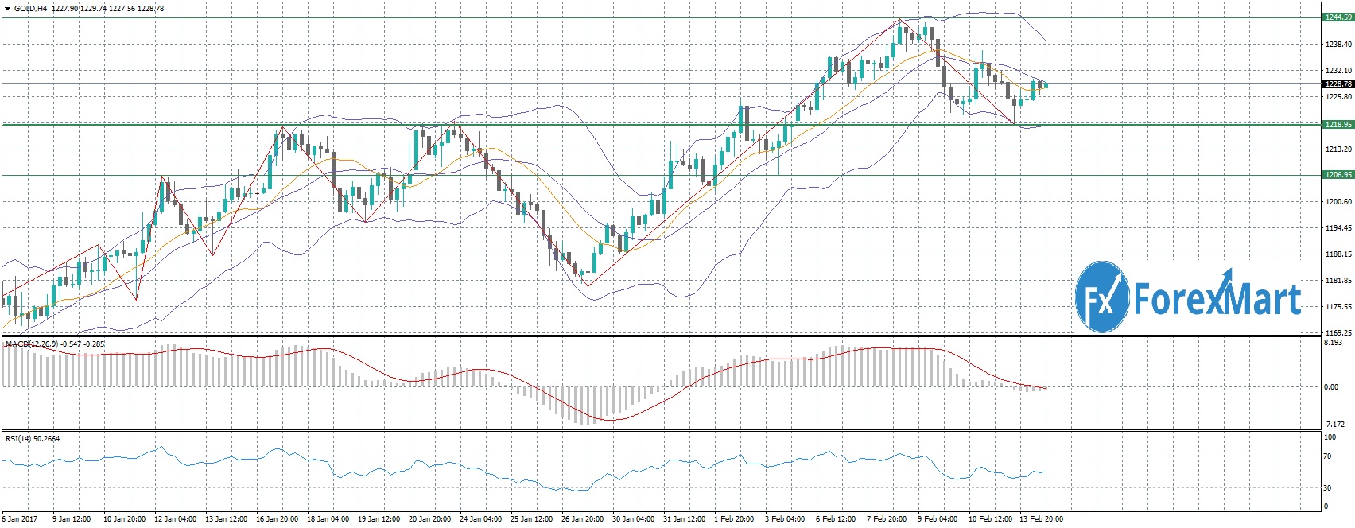Select the current price tag 1228.78
The width and height of the screenshot is (1355, 528).
click(x=1338, y=83)
